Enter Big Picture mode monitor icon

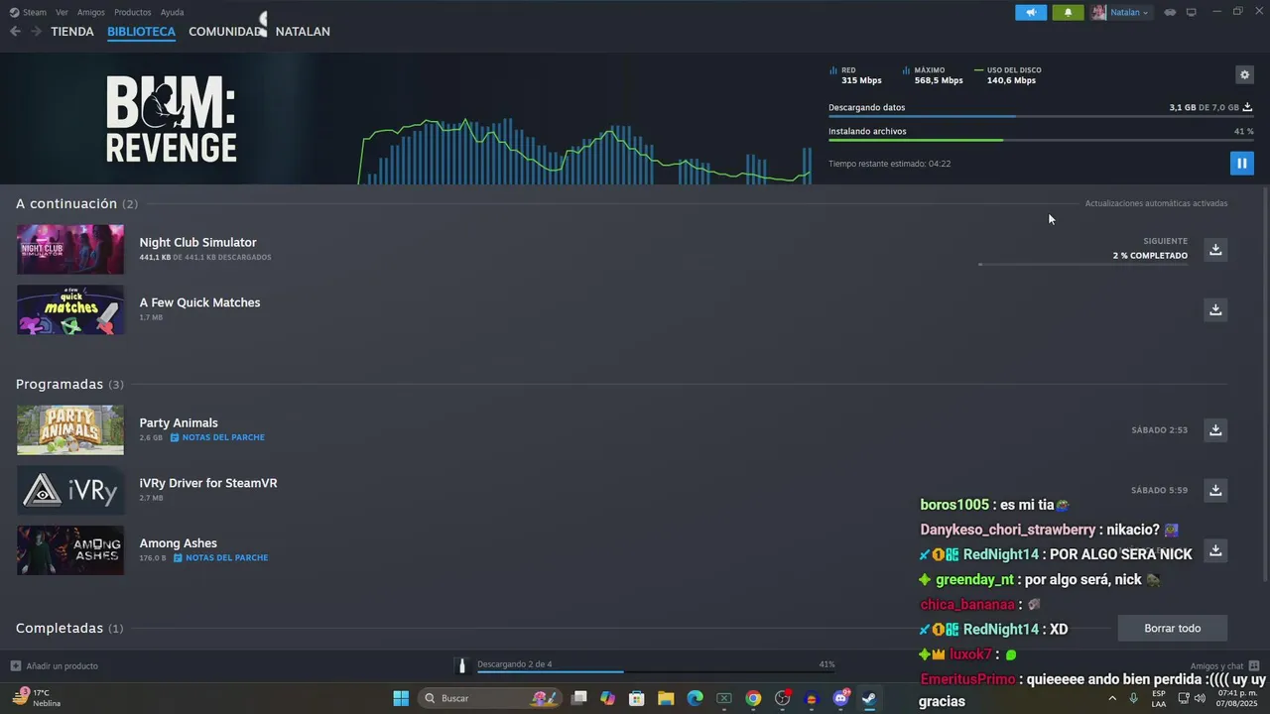1192,12
